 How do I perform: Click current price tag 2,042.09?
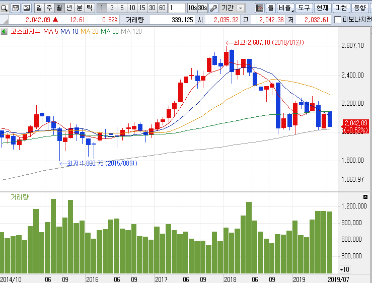[x=355, y=126]
